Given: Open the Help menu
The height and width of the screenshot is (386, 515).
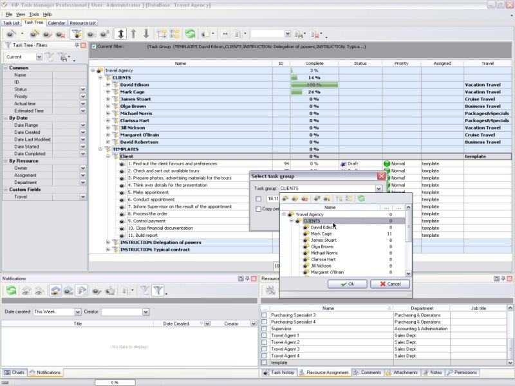Looking at the screenshot, I should [x=47, y=14].
